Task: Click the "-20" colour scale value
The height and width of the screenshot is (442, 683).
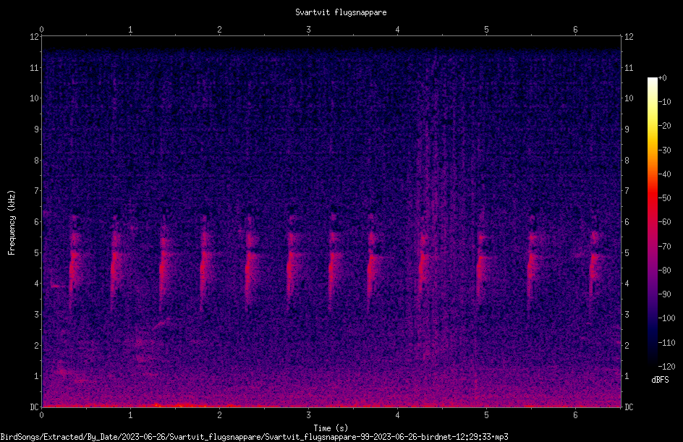Action: tap(665, 126)
